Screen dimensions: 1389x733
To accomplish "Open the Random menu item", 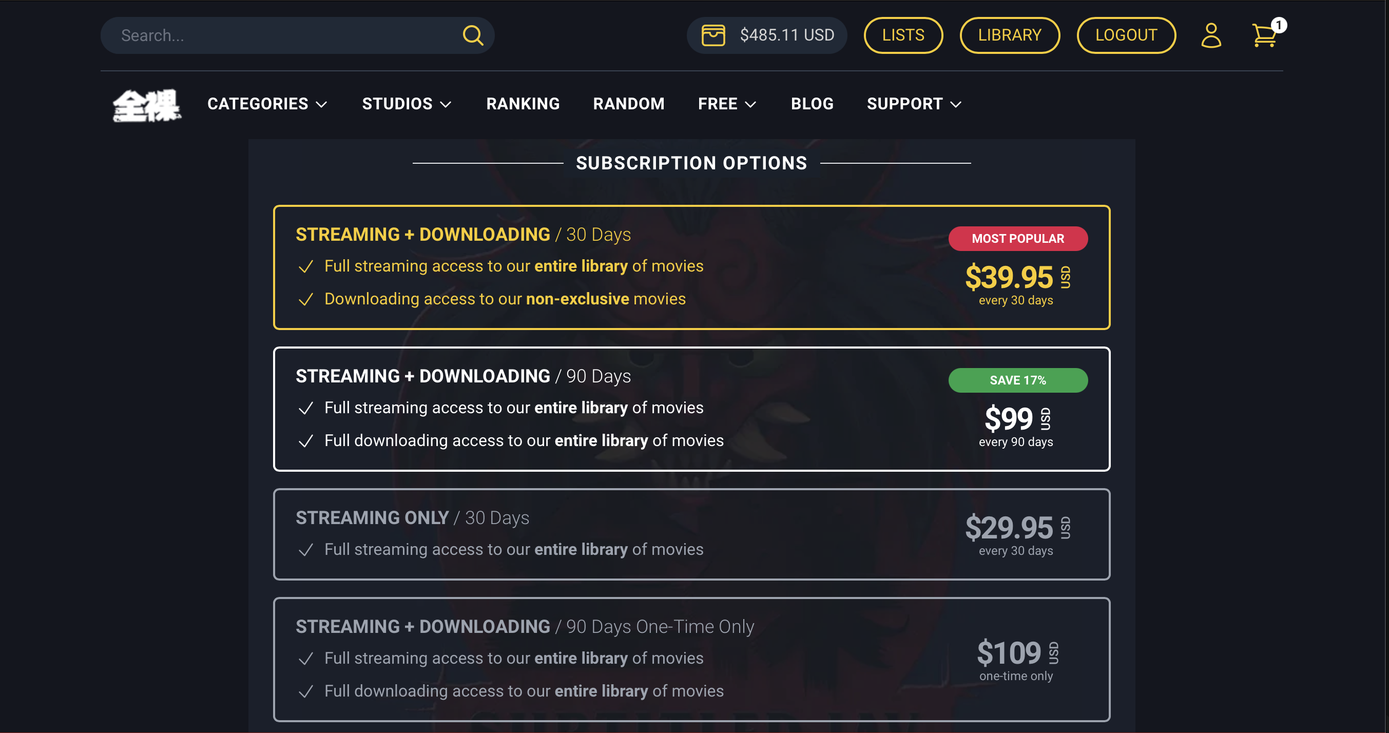I will (x=628, y=104).
